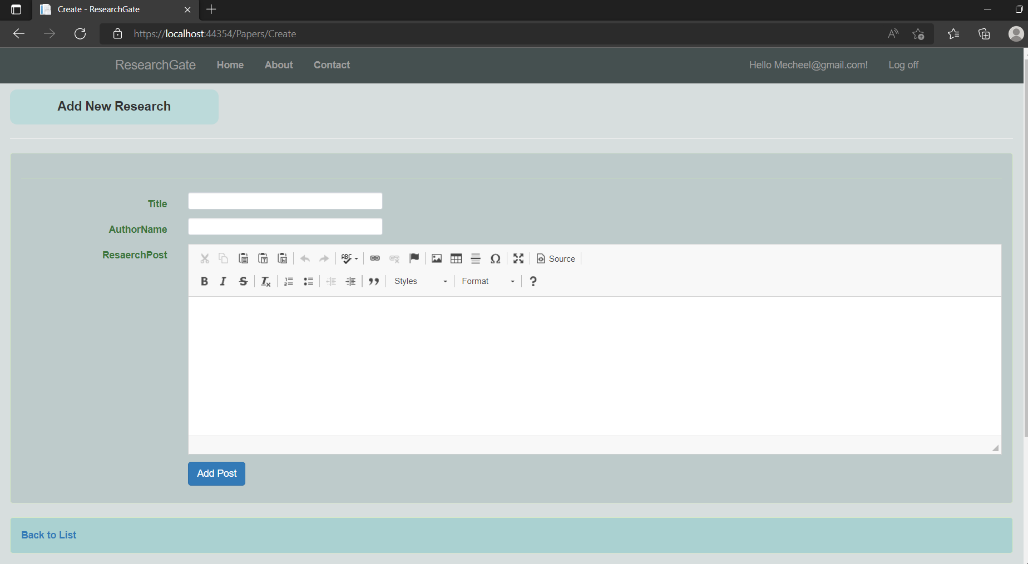Click the Paste from Word icon
Viewport: 1028px width, 564px height.
pyautogui.click(x=282, y=258)
